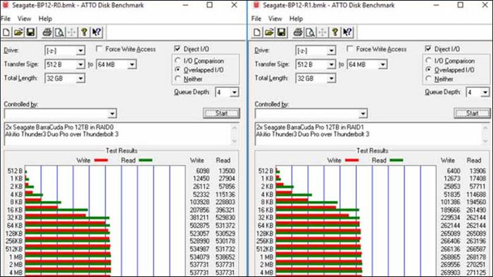Screen dimensions: 493x277
Task: Open the Help menu in right window
Action: click(x=296, y=18)
